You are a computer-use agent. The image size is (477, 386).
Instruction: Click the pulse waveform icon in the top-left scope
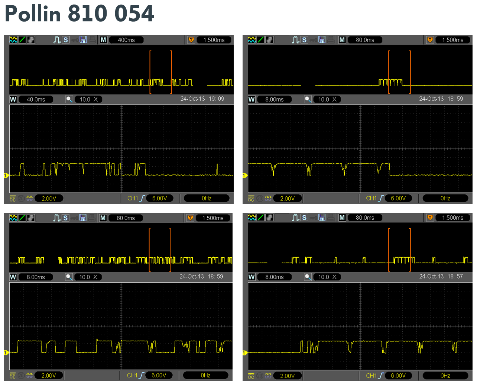click(x=57, y=40)
